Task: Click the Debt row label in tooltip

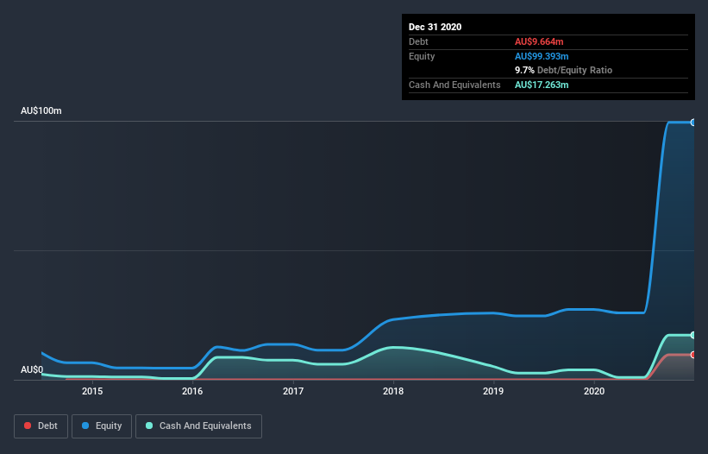Action: pos(418,41)
